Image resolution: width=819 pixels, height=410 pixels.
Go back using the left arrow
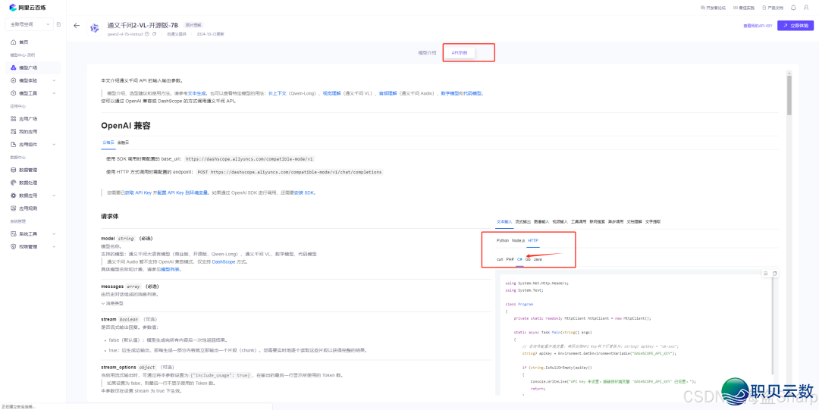point(77,25)
